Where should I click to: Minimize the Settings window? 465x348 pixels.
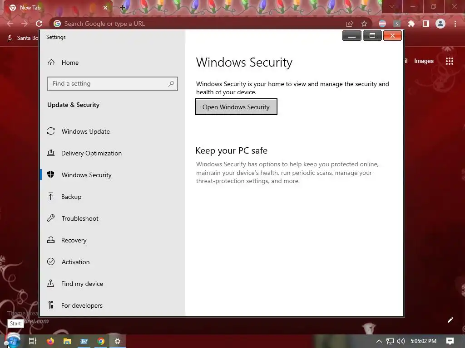point(352,36)
